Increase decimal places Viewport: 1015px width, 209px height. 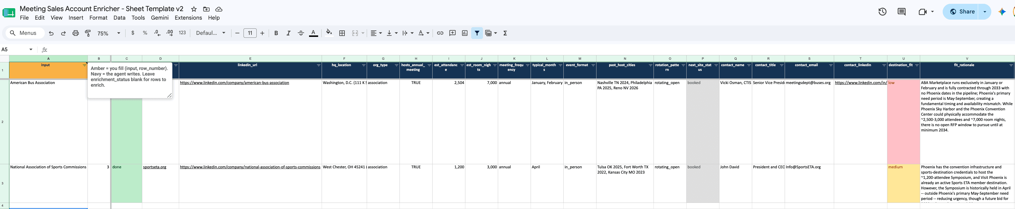pyautogui.click(x=170, y=33)
